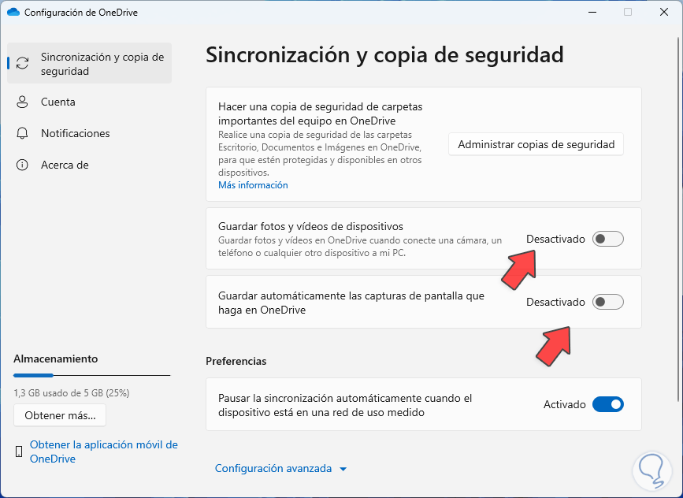This screenshot has height=498, width=683.
Task: Turn off pause sync on metered network toggle
Action: point(608,404)
